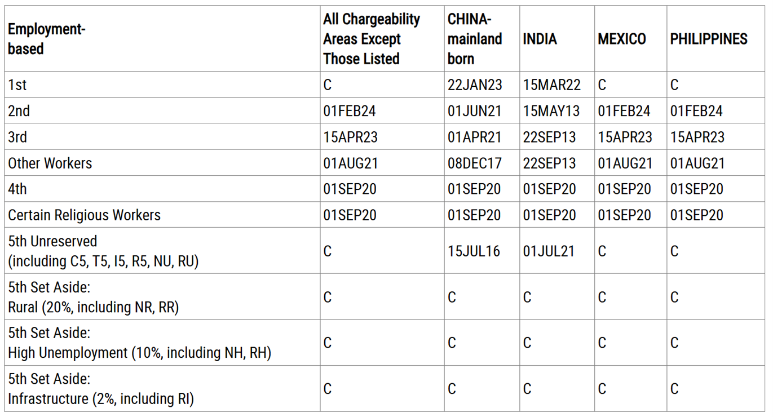Select the 01JUL21 date cell
The image size is (773, 417).
pyautogui.click(x=549, y=251)
